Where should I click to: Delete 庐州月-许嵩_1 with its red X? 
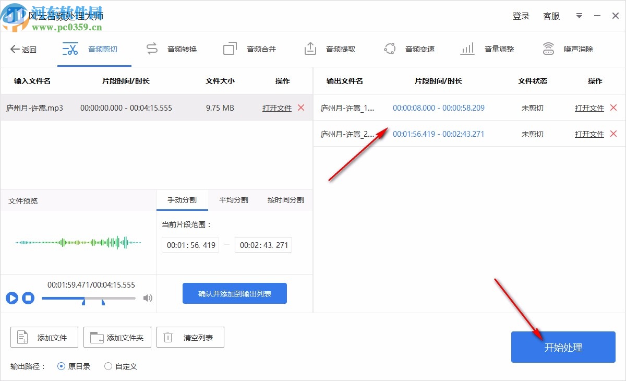click(x=613, y=108)
